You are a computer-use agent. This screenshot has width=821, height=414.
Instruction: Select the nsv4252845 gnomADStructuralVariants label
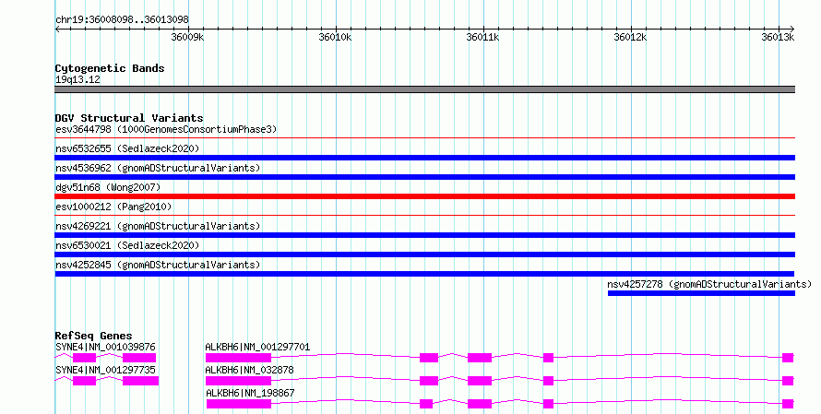[x=158, y=265]
